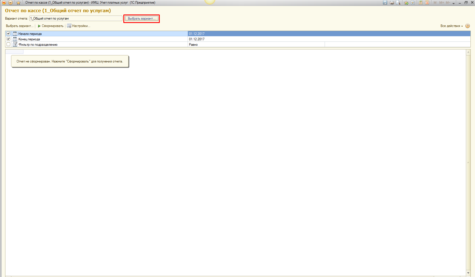
Task: Click the vertical scrollbar down arrow
Action: pyautogui.click(x=468, y=273)
